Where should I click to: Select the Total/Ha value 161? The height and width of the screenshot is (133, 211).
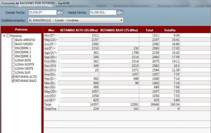[x=119, y=109]
